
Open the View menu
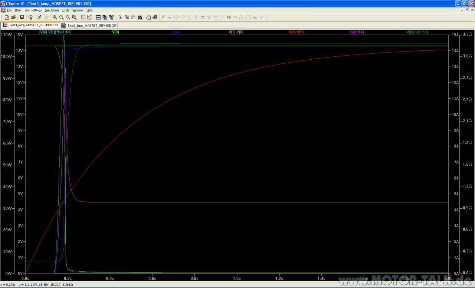point(18,10)
